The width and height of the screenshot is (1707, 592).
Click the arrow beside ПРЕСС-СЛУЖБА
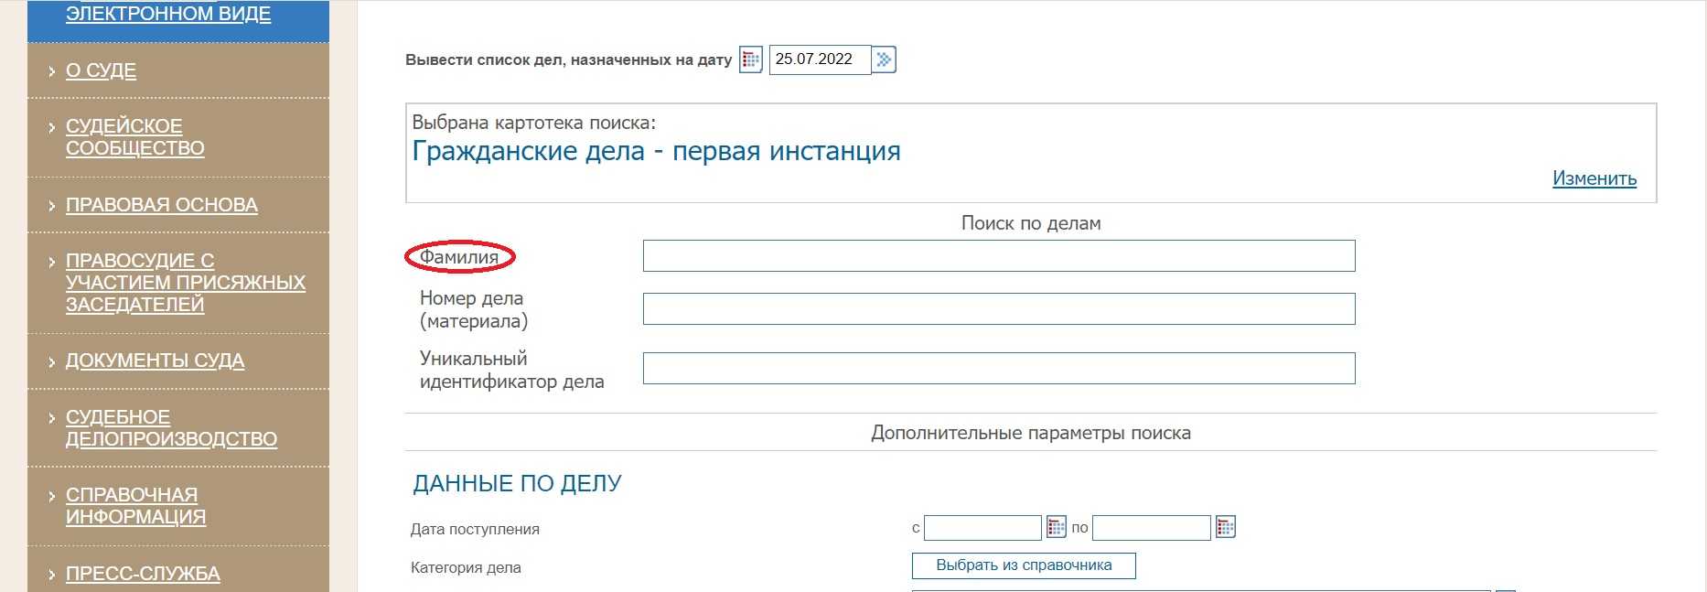(52, 575)
